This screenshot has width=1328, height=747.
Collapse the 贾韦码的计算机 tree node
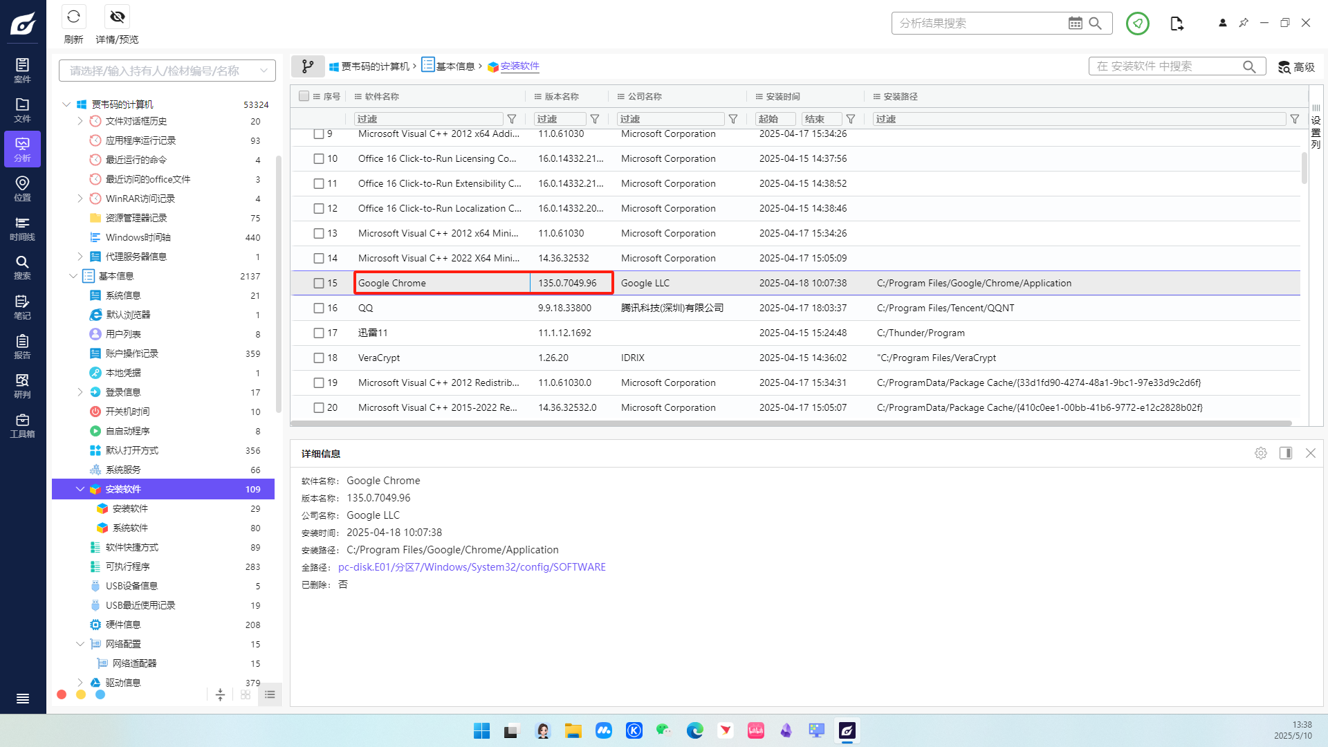(x=66, y=104)
